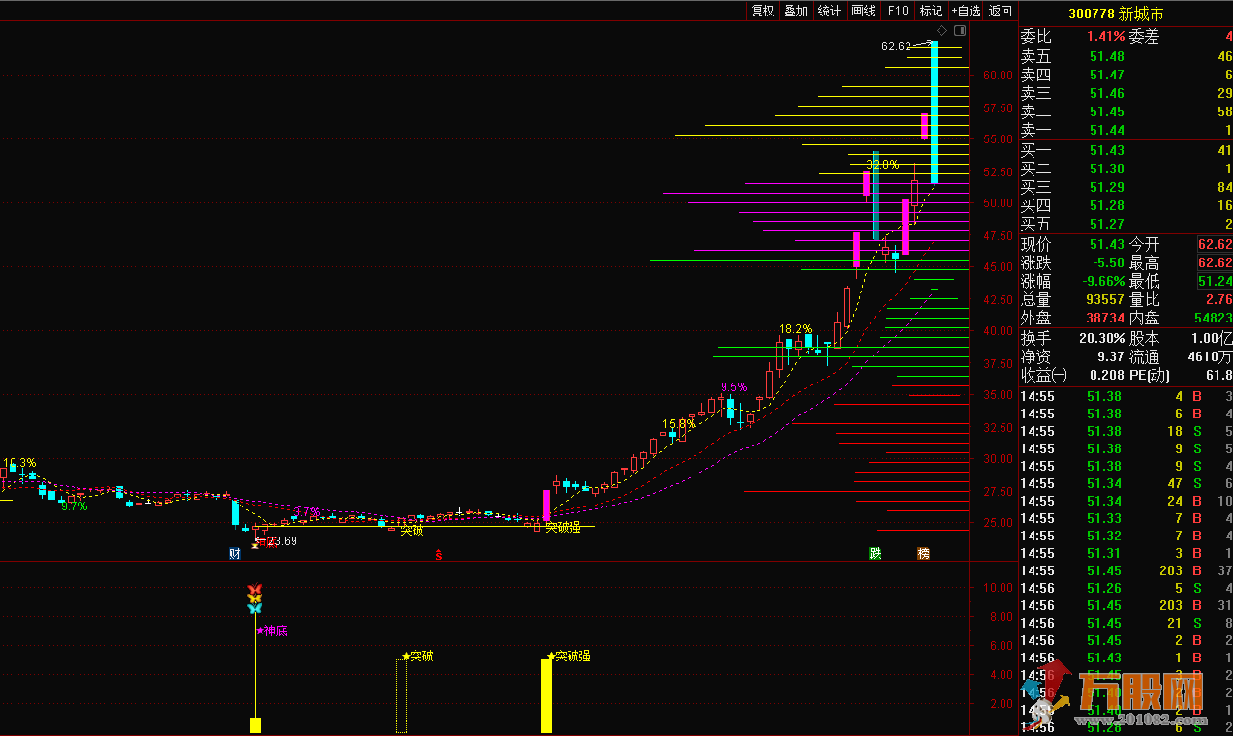Click the 外盘 38734 value

click(1105, 319)
